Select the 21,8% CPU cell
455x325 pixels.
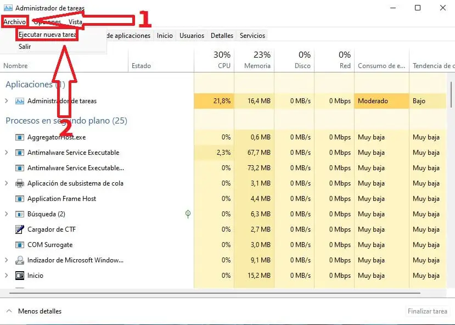coord(214,101)
